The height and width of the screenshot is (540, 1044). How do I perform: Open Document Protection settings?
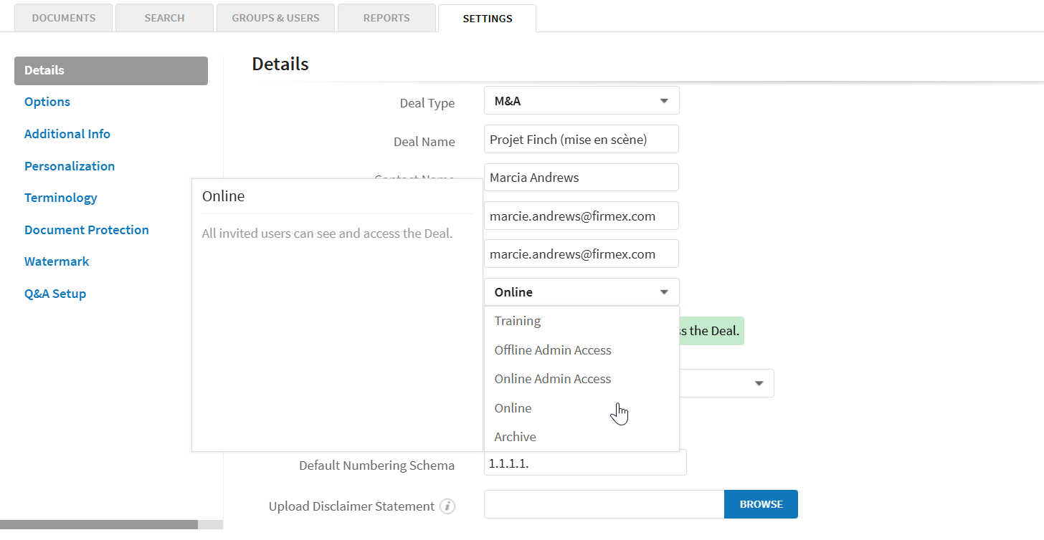(x=87, y=230)
